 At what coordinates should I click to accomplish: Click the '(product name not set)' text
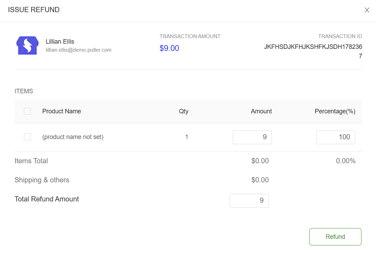73,137
